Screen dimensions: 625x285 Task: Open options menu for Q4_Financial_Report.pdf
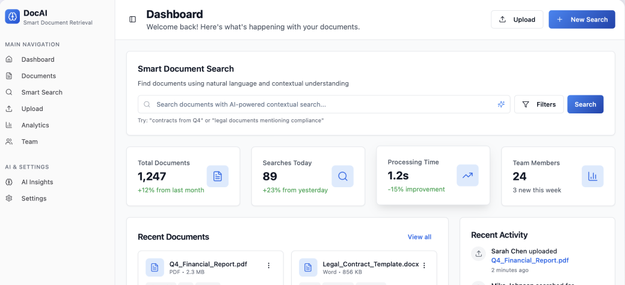(x=269, y=265)
